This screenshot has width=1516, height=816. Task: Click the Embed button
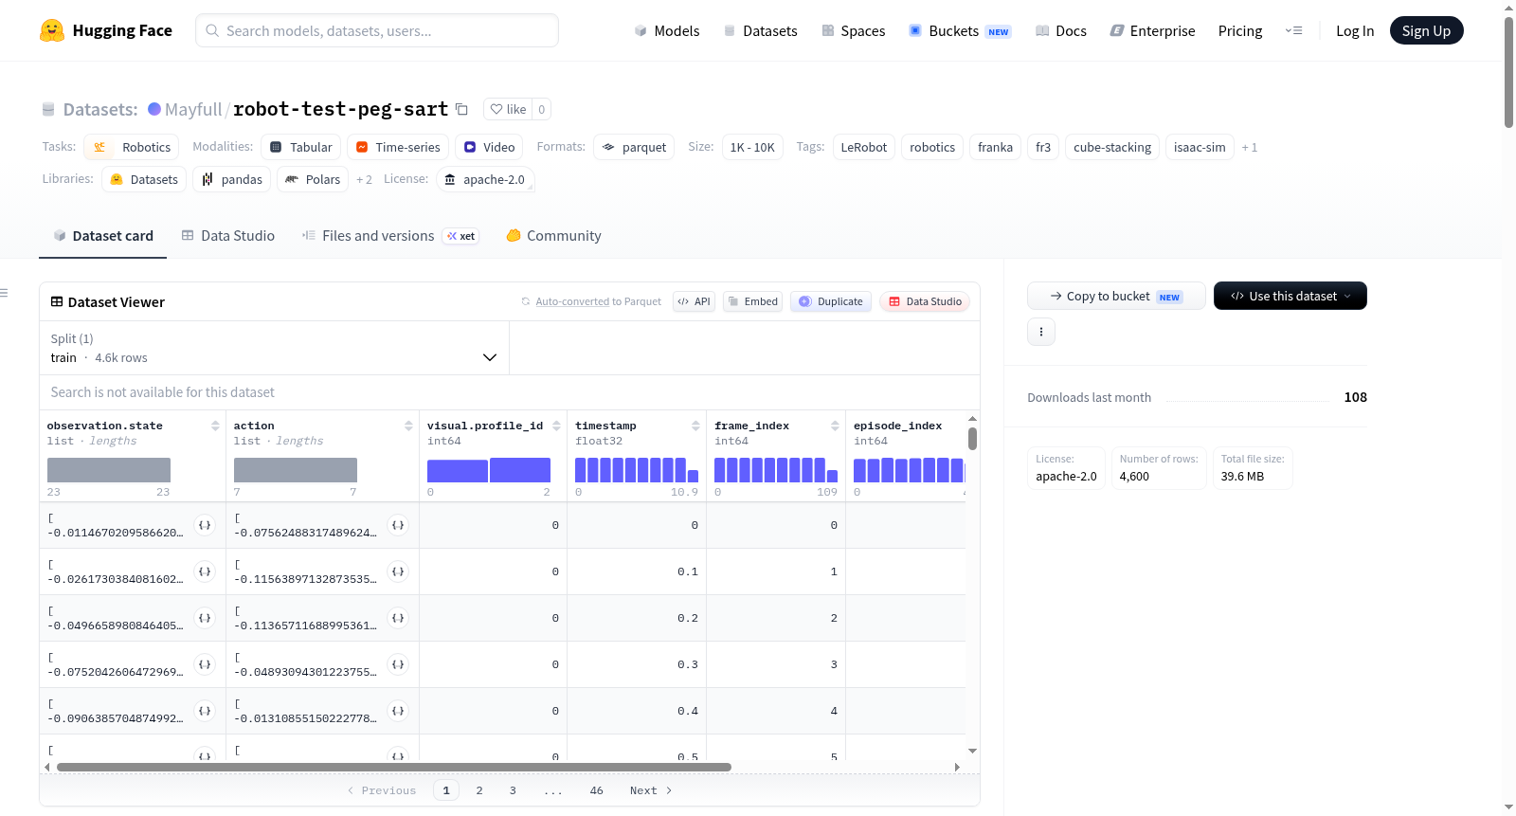[753, 301]
